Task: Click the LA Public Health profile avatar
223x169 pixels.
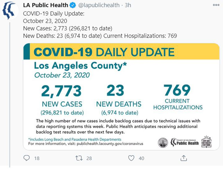Action: tap(10, 10)
